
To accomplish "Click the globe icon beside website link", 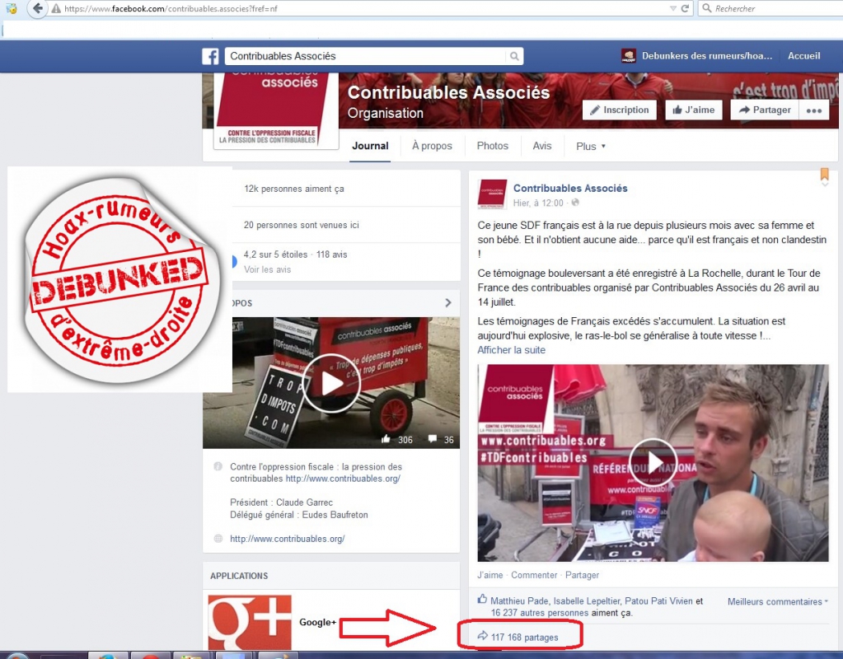I will (x=218, y=539).
